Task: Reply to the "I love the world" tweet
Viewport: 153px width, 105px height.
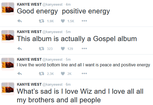Action: point(20,74)
